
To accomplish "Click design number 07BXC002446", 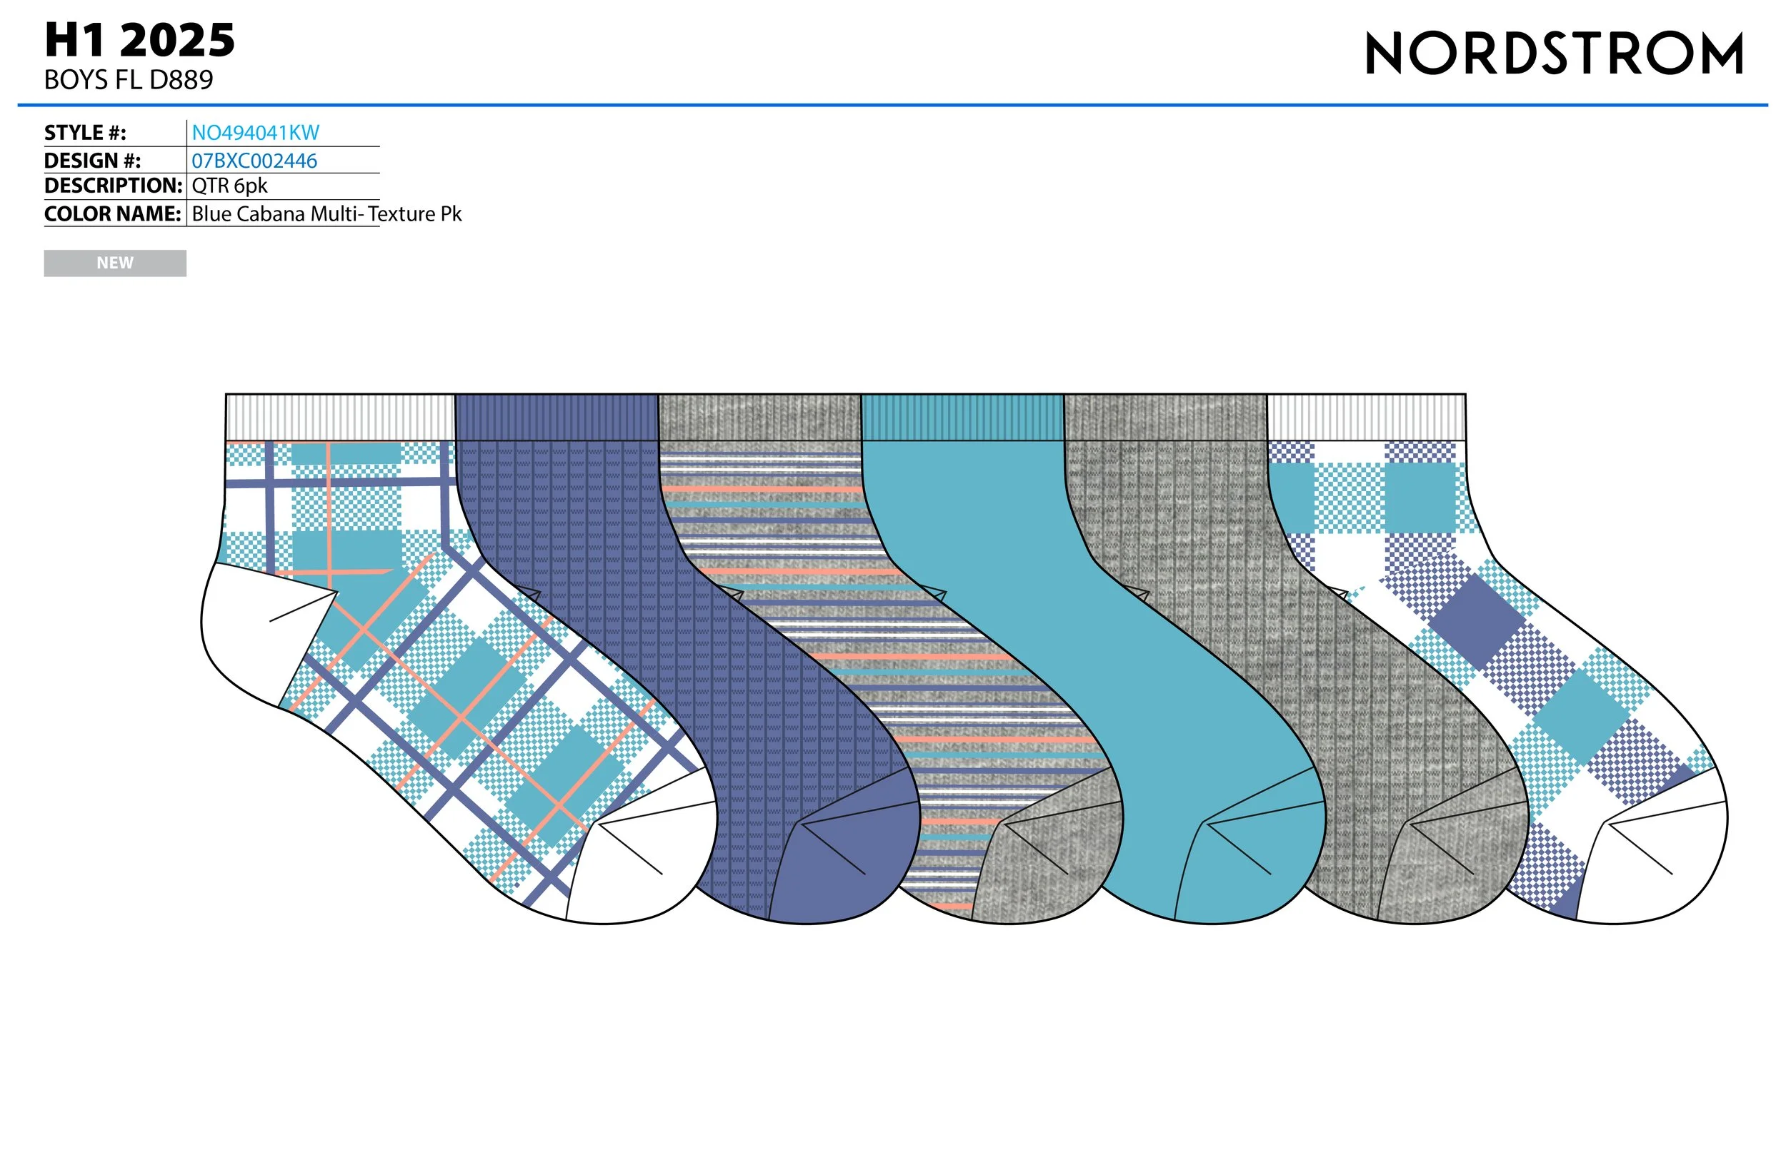I will tap(254, 161).
